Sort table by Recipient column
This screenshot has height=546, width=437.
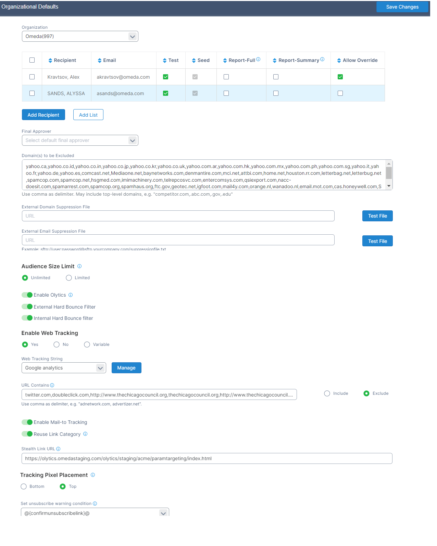click(x=62, y=60)
